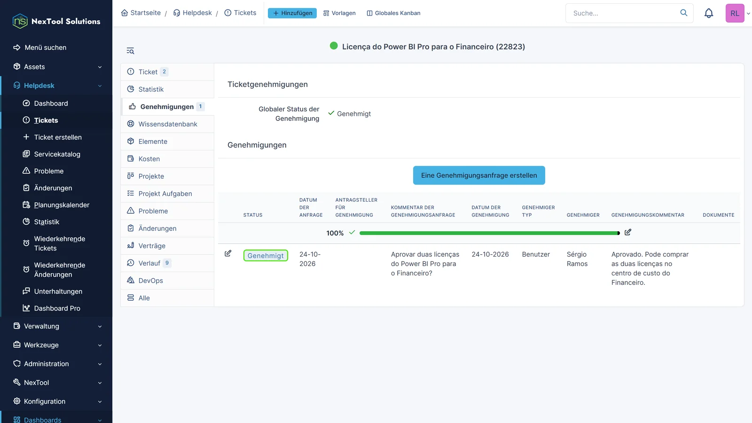The image size is (752, 423).
Task: Open Globales Kanban
Action: [x=393, y=13]
